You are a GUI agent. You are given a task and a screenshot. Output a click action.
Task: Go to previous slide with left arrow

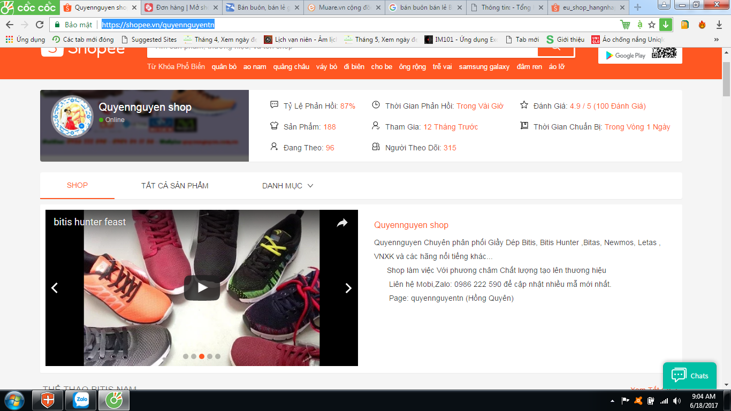(x=54, y=288)
